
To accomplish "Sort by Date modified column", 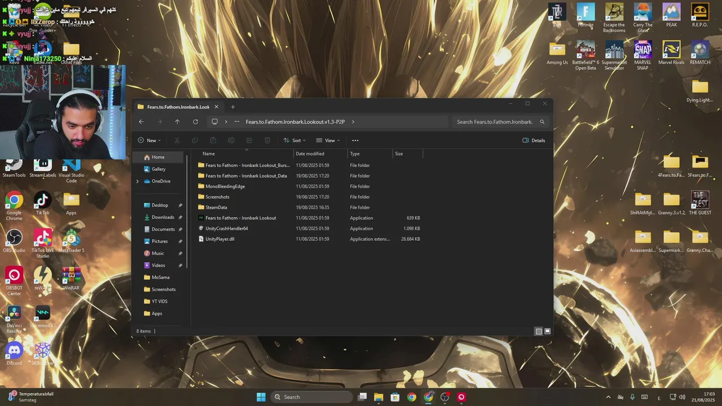I will coord(320,154).
